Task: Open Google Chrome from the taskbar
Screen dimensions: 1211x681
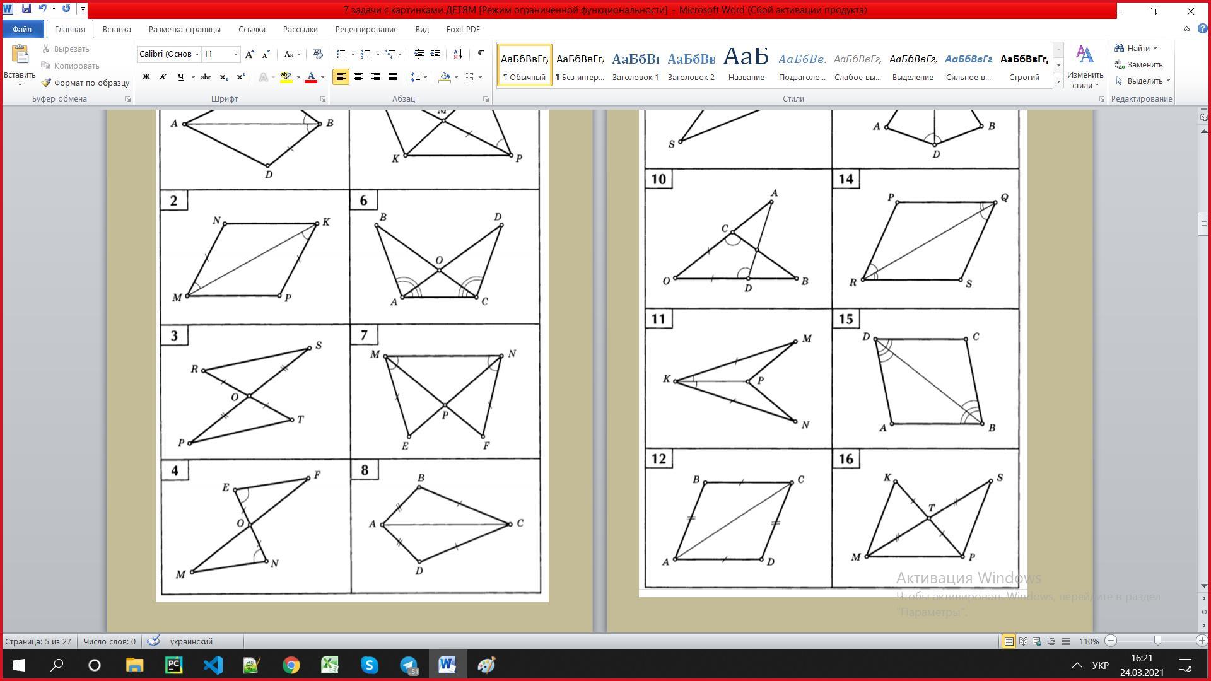Action: tap(291, 665)
